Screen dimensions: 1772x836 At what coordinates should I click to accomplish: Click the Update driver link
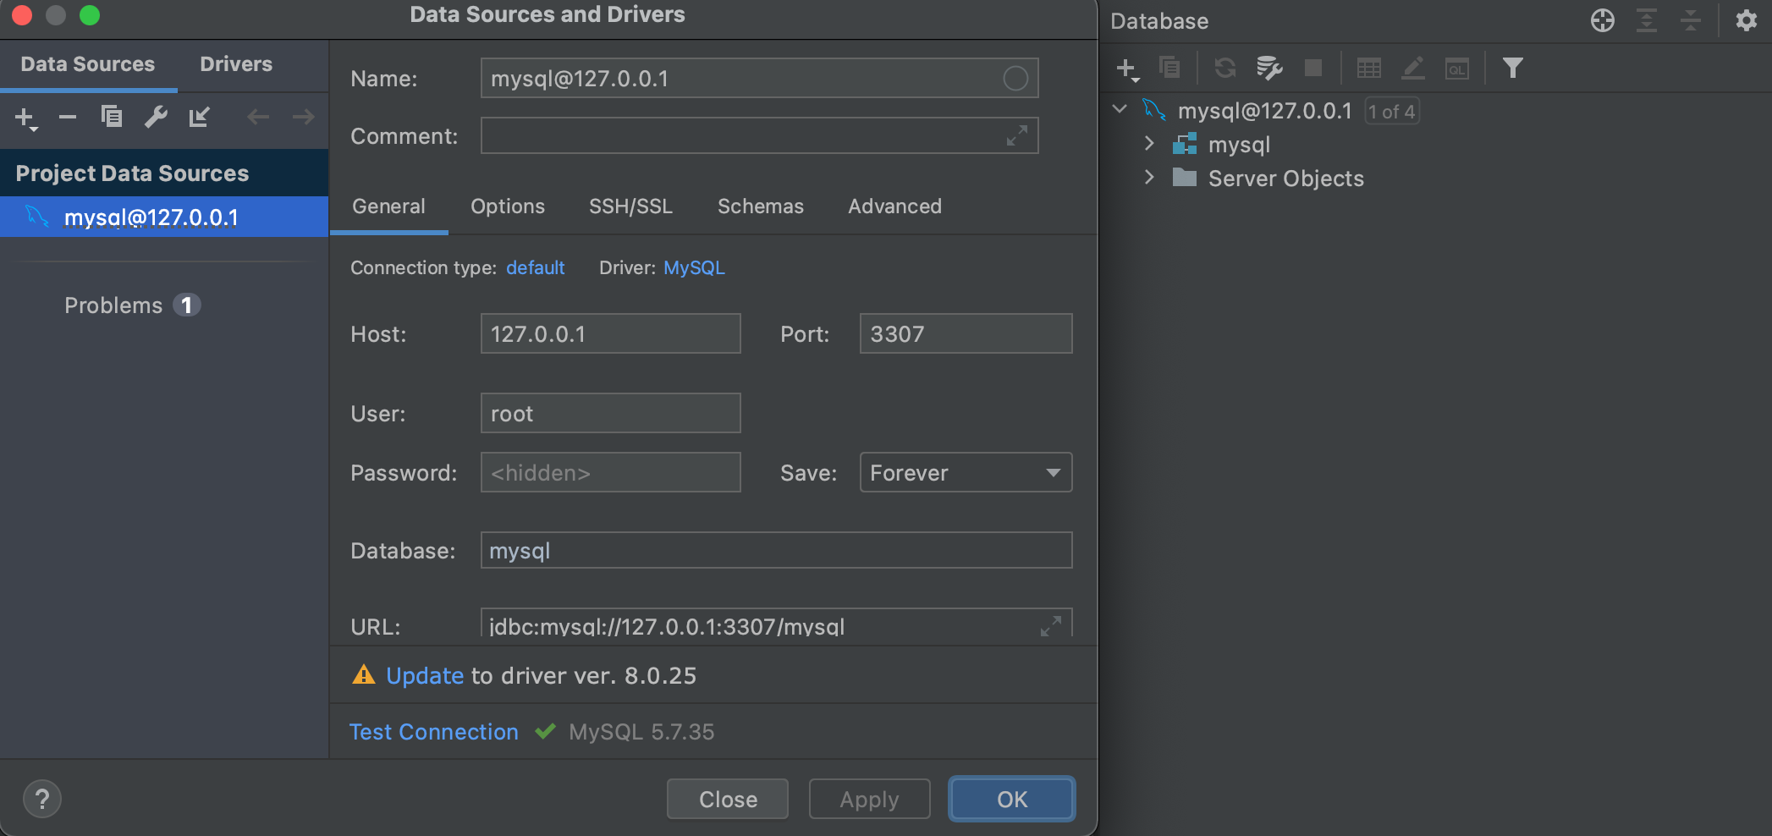[x=425, y=675]
